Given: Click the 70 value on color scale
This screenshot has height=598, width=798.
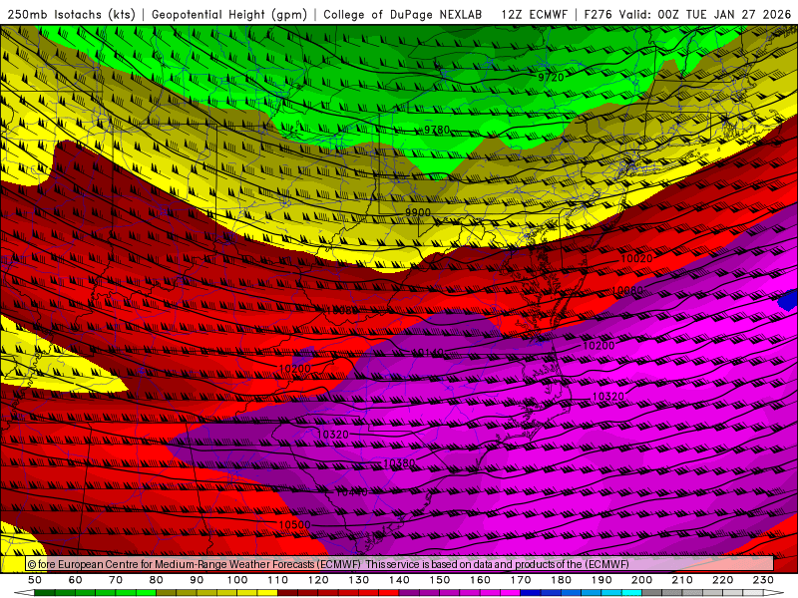Looking at the screenshot, I should (x=116, y=580).
